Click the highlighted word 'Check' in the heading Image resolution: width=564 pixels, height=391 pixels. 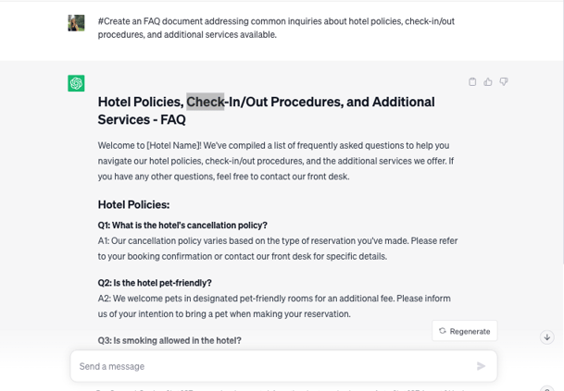pos(205,102)
